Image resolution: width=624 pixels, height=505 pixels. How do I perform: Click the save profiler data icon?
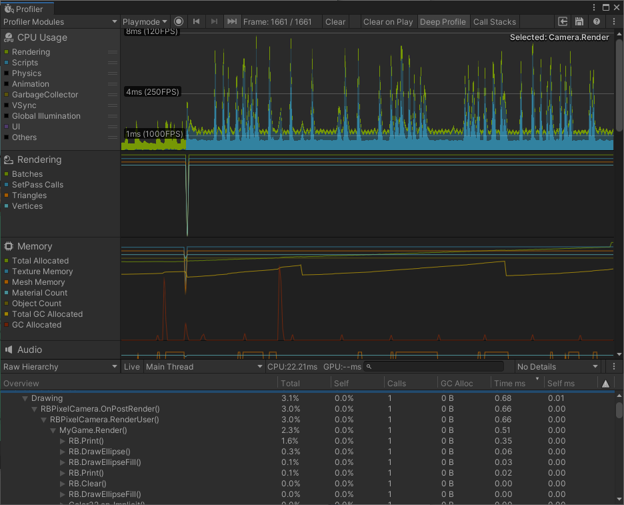580,21
